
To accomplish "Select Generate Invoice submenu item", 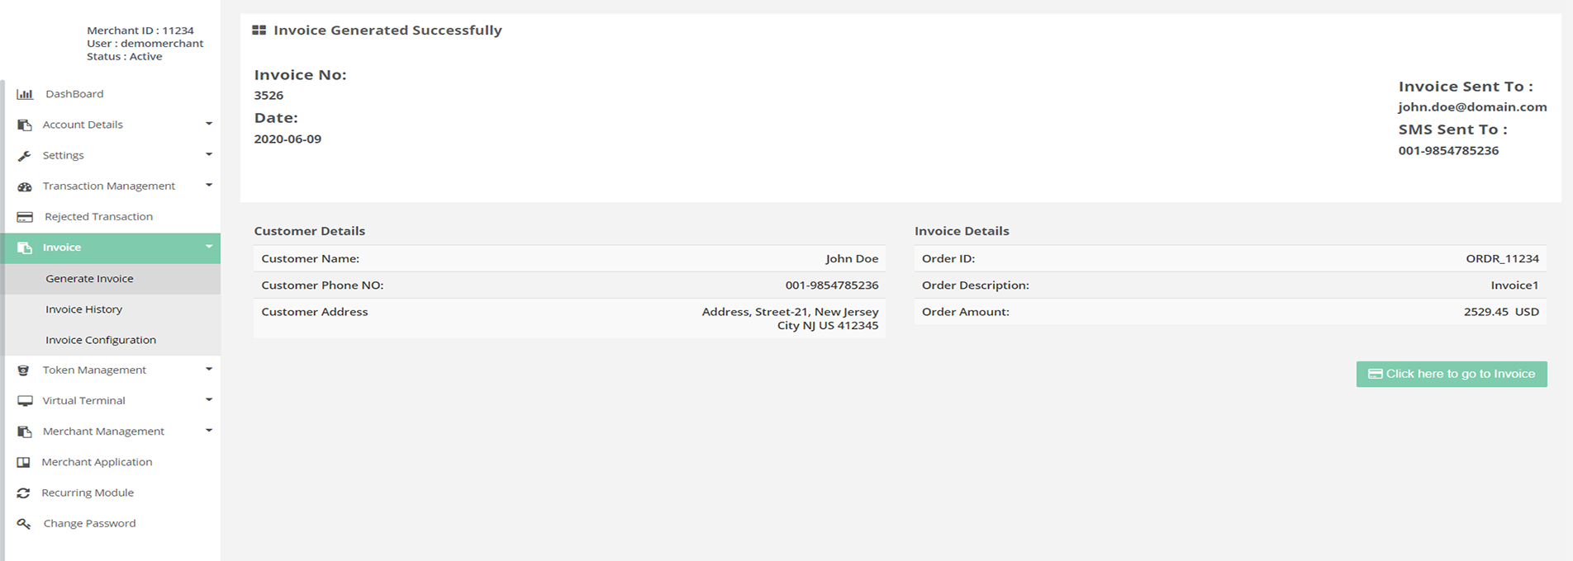I will (x=89, y=279).
